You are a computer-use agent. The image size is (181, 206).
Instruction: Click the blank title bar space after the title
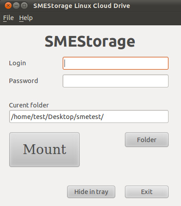point(156,6)
